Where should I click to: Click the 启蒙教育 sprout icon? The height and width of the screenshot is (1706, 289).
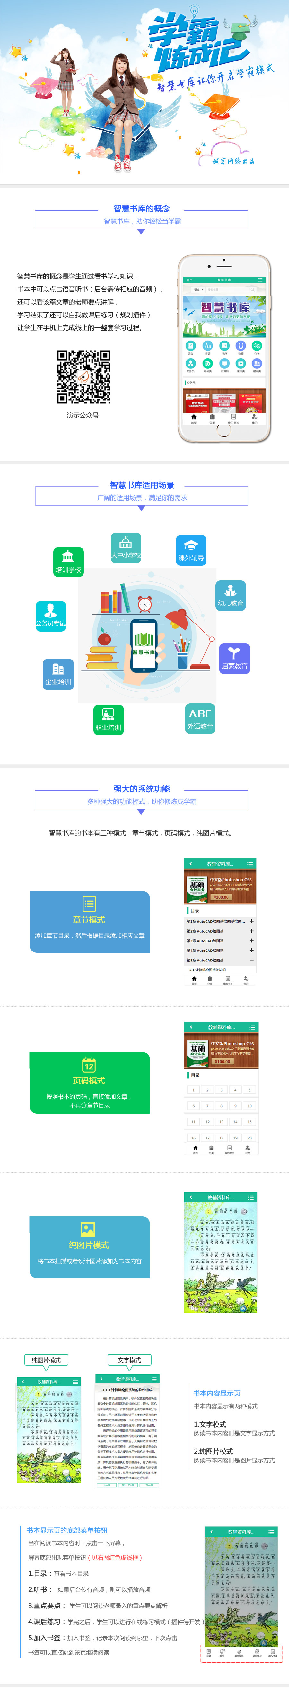(235, 658)
